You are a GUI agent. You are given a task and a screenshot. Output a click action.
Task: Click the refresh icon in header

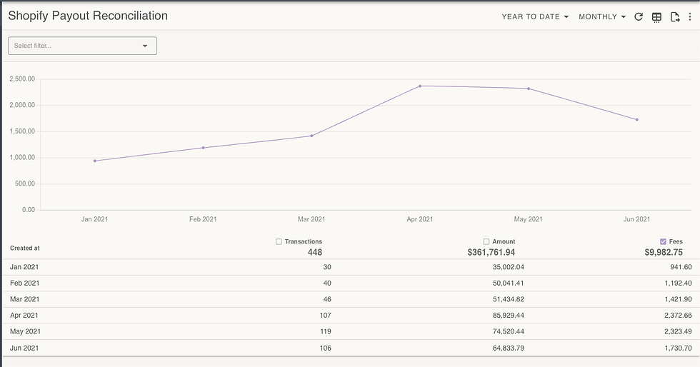(x=639, y=17)
